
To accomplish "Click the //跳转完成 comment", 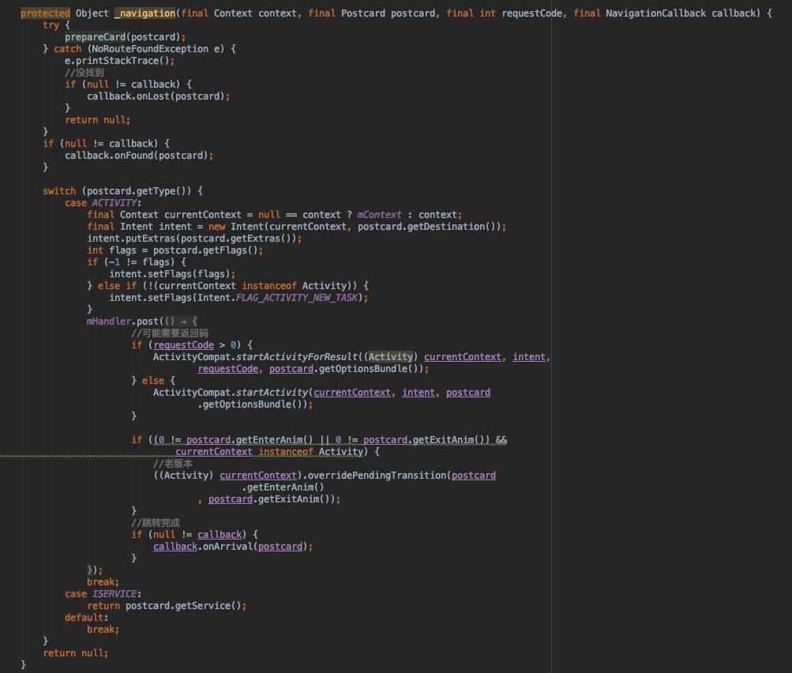I will 156,522.
